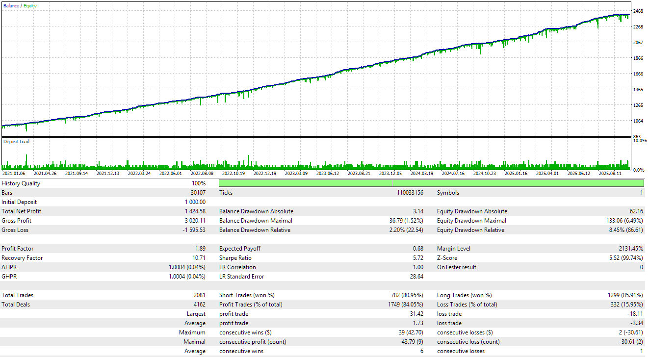Screen dimensions: 649x357
Task: Click the Bars value 30107
Action: 198,193
